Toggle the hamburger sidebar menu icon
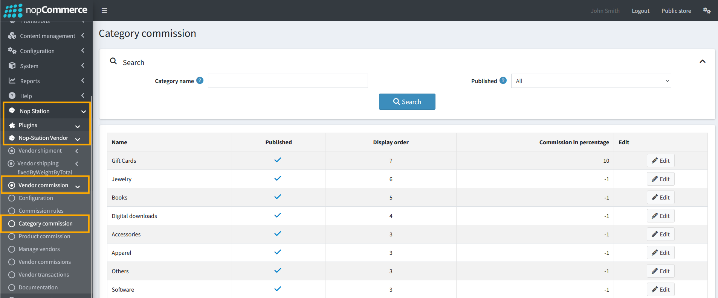This screenshot has height=298, width=718. pyautogui.click(x=104, y=11)
